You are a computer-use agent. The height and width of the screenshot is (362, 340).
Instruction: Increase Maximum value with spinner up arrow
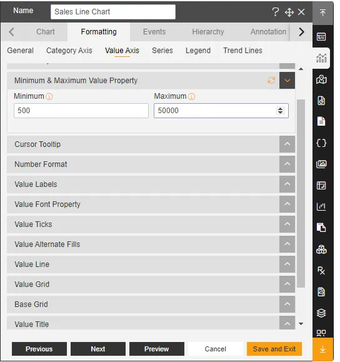(x=280, y=109)
